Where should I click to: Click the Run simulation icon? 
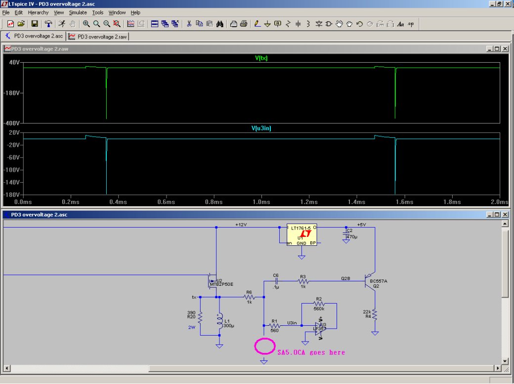tap(62, 24)
